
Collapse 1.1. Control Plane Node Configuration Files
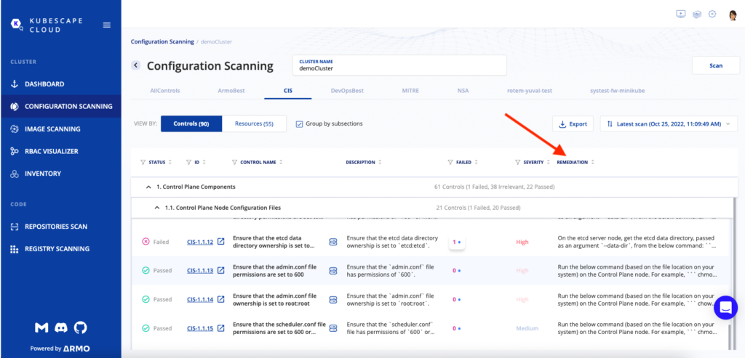157,208
